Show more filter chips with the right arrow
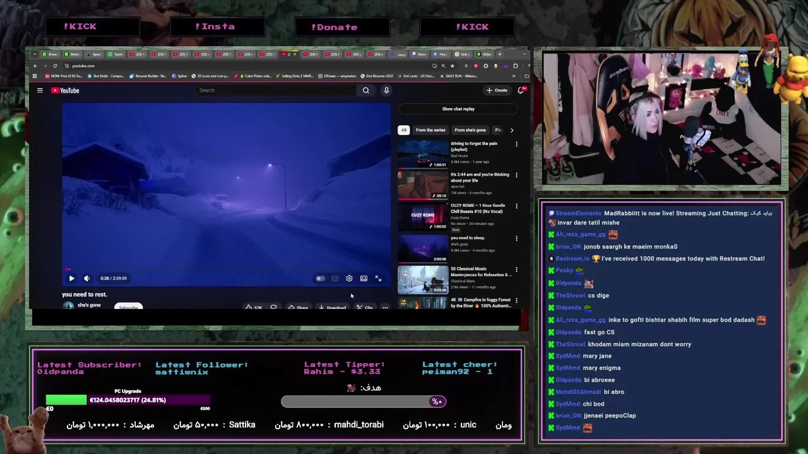This screenshot has width=808, height=454. [511, 130]
